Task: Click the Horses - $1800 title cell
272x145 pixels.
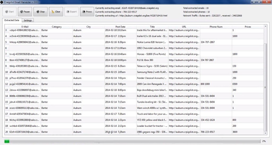Action: (x=152, y=54)
